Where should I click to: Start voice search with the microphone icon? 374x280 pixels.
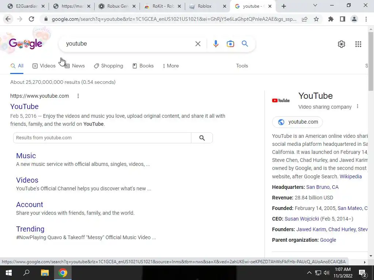(x=215, y=44)
